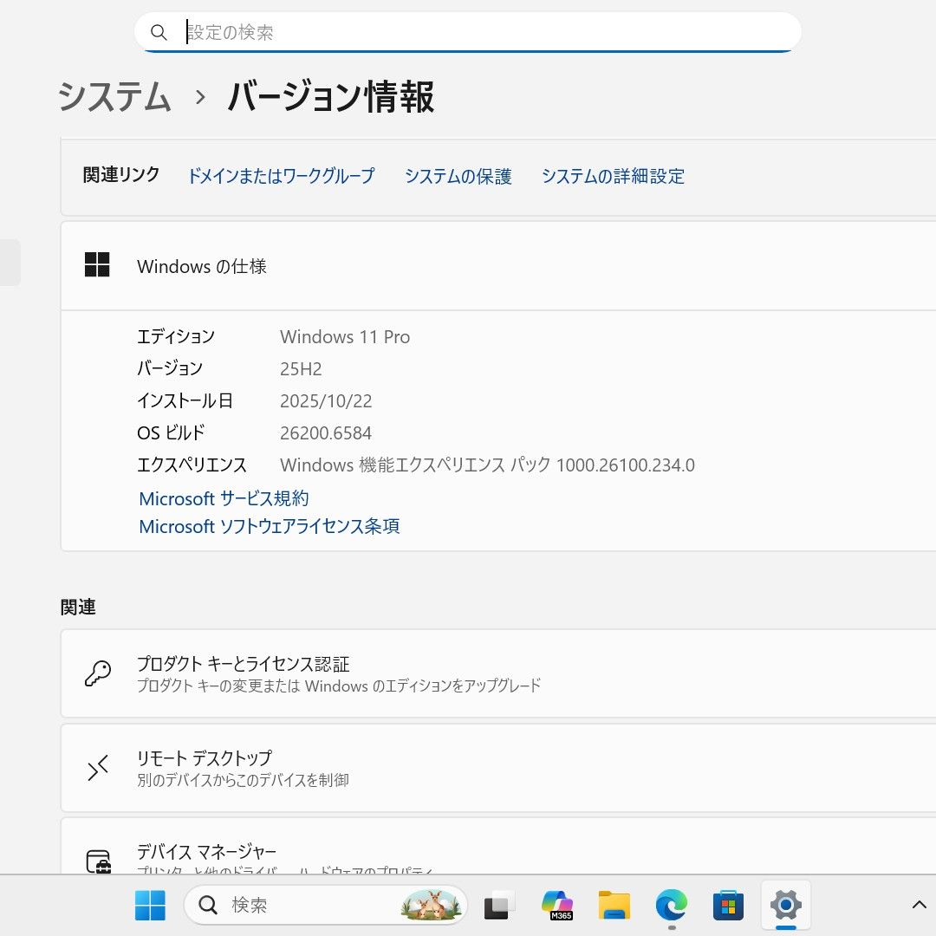Click the システムの保護 related link
This screenshot has width=936, height=936.
458,176
